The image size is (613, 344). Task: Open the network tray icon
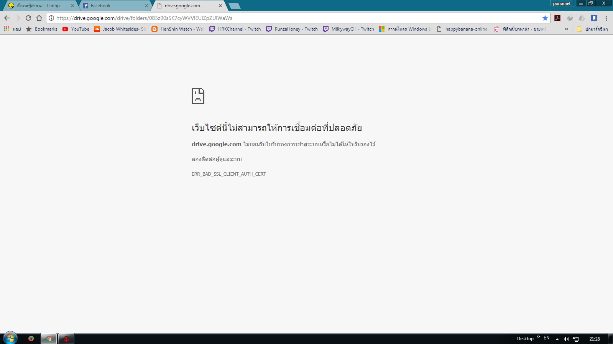(576, 339)
